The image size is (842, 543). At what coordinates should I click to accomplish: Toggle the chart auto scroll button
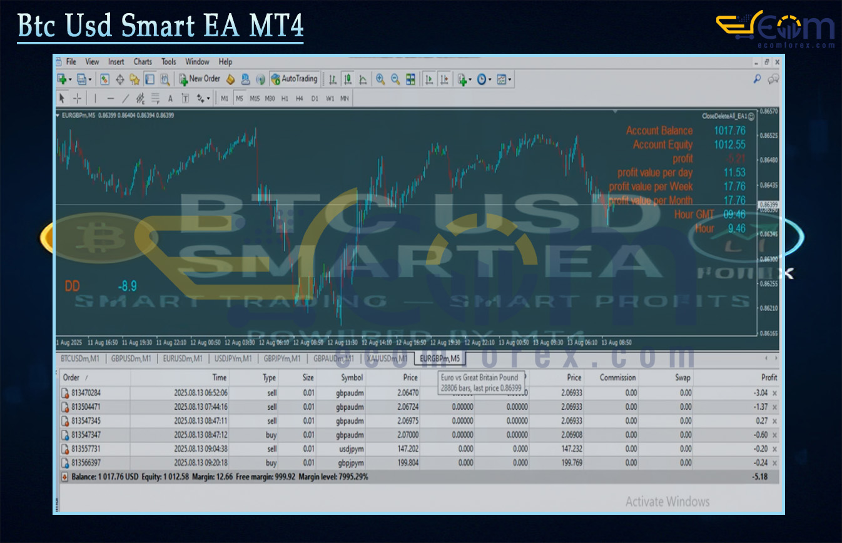(429, 79)
